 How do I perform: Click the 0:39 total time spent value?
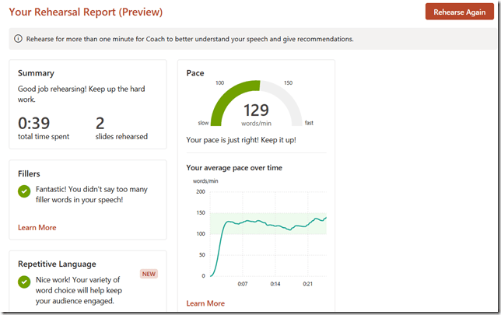point(32,123)
